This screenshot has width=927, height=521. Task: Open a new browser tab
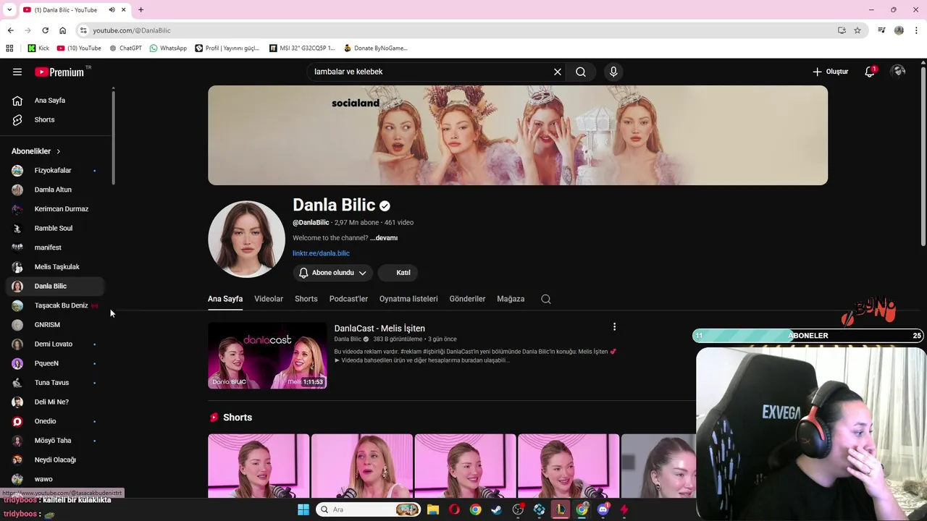point(140,10)
